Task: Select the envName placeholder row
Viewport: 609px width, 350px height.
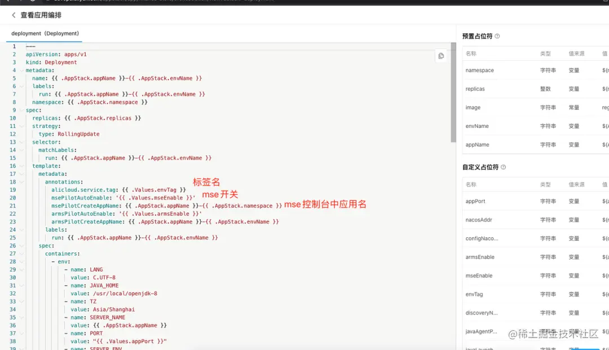Action: [536, 126]
